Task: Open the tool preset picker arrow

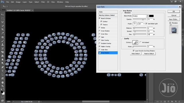Action: pyautogui.click(x=7, y=6)
